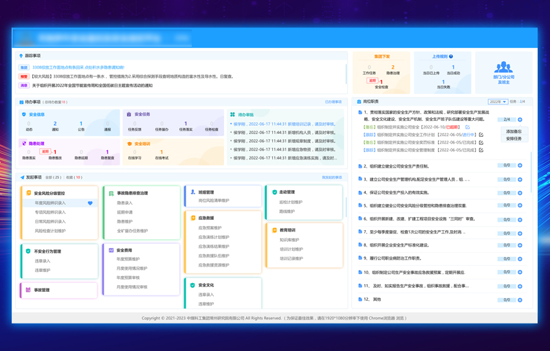This screenshot has width=550, height=351.
Task: Select 添加备忘 from the popup menu
Action: 514,131
